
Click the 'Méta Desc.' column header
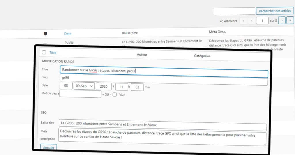[x=217, y=32]
